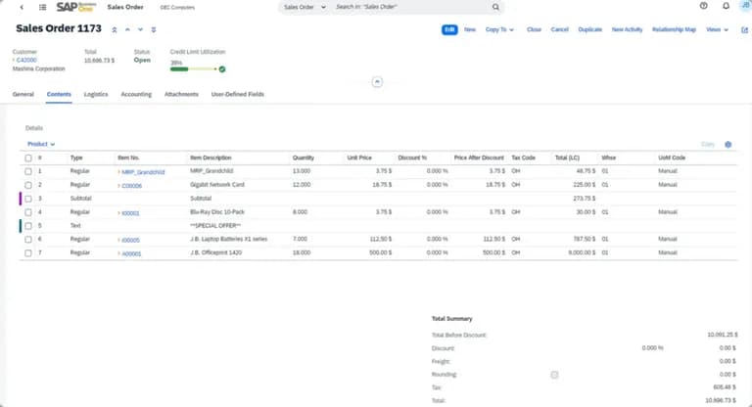The width and height of the screenshot is (752, 407).
Task: Open link arrow beside item C00006
Action: pos(118,186)
